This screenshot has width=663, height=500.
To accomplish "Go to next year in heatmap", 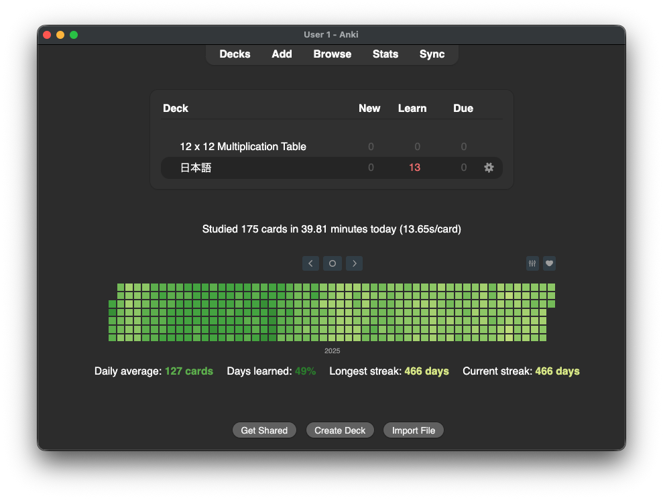I will click(x=354, y=263).
